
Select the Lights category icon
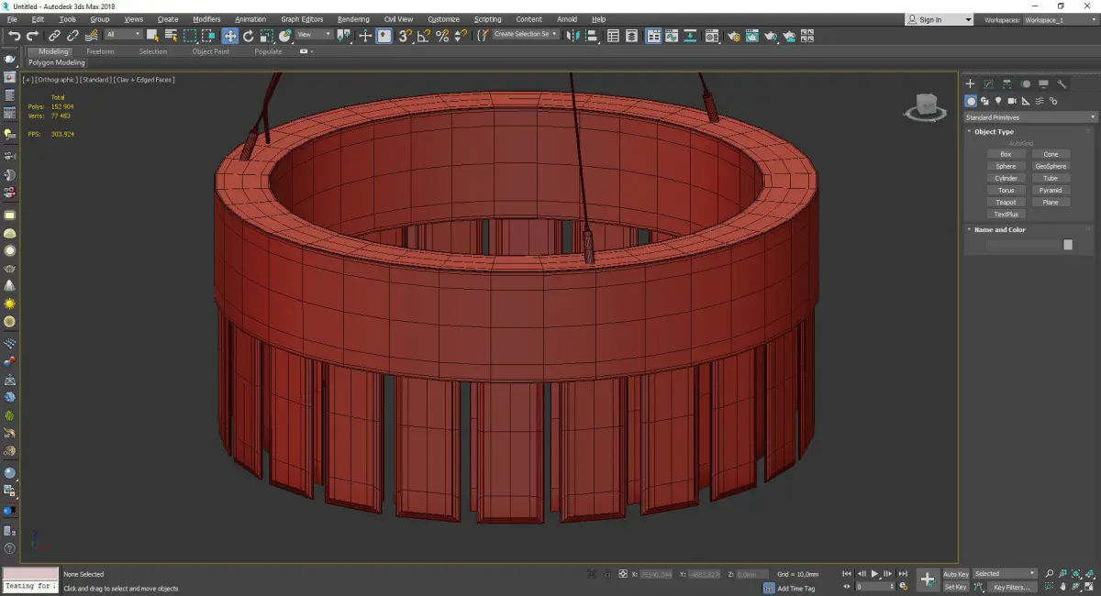pyautogui.click(x=998, y=101)
